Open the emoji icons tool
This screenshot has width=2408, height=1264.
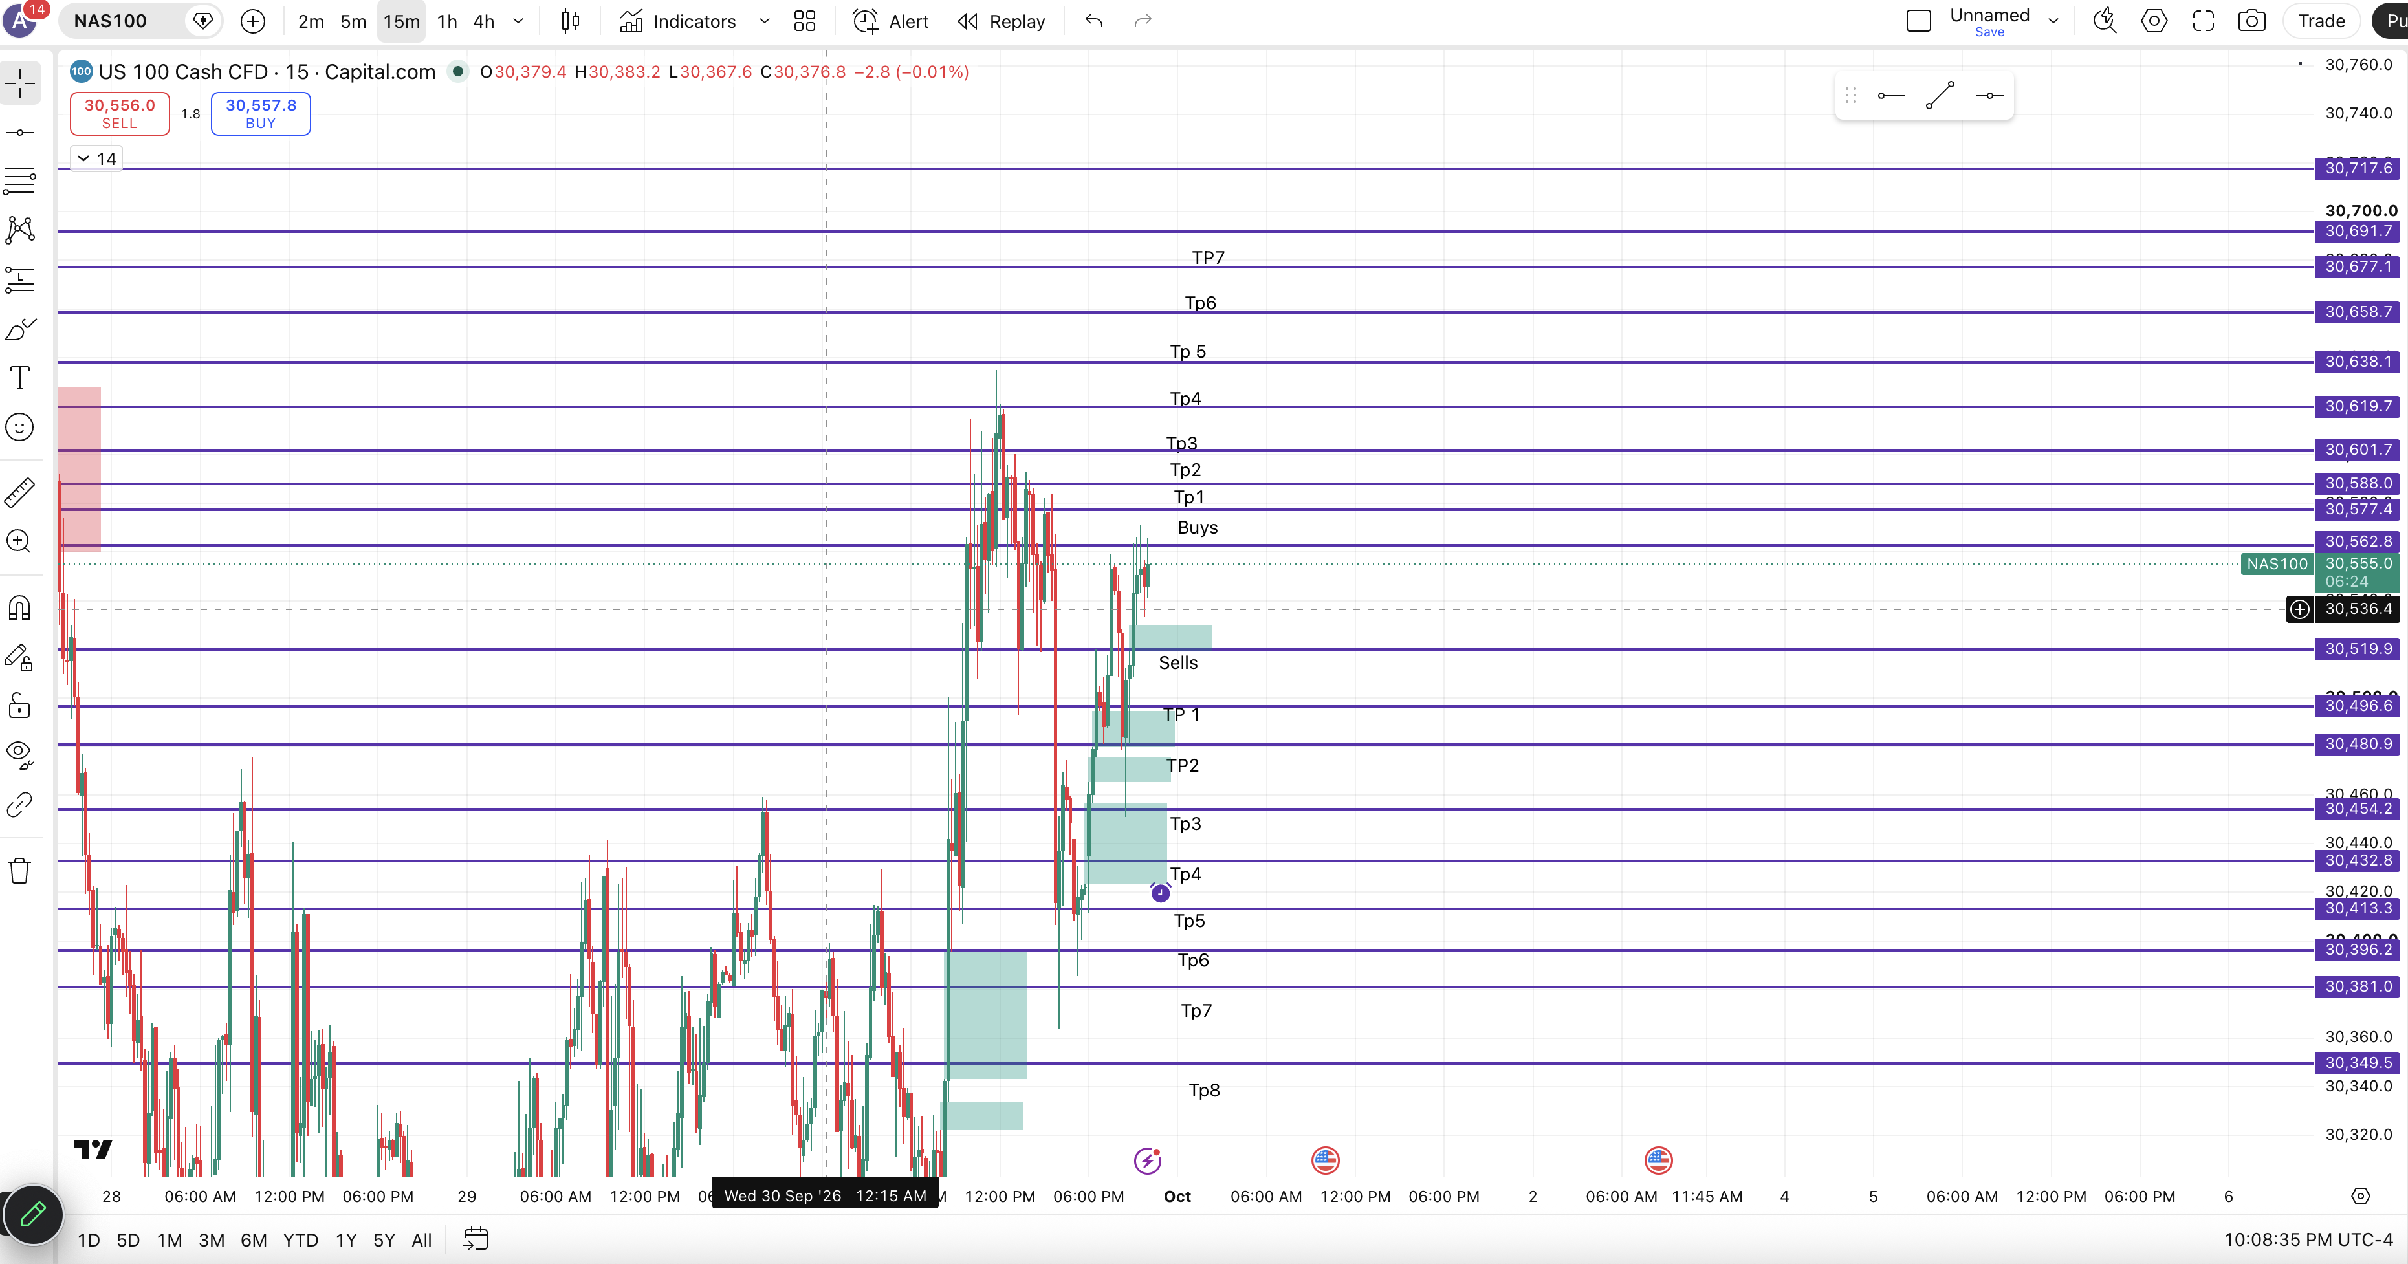(x=19, y=427)
